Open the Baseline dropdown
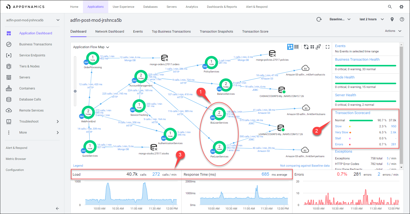 coord(340,19)
